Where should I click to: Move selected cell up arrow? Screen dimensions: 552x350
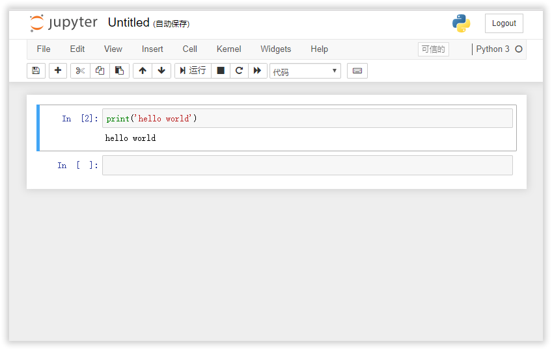[143, 71]
